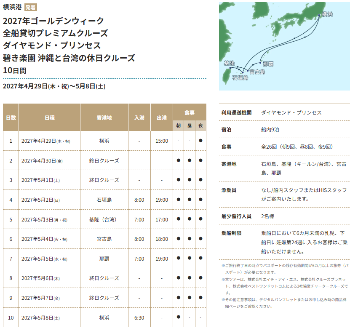This screenshot has width=350, height=328.
Task: Click the 寄港地 column header in the table
Action: point(104,117)
